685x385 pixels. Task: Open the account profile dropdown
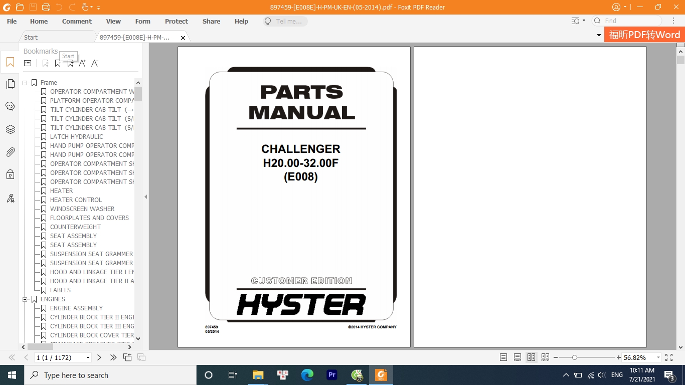click(625, 7)
